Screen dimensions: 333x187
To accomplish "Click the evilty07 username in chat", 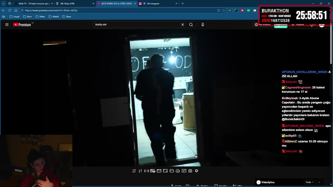I will click(291, 136).
